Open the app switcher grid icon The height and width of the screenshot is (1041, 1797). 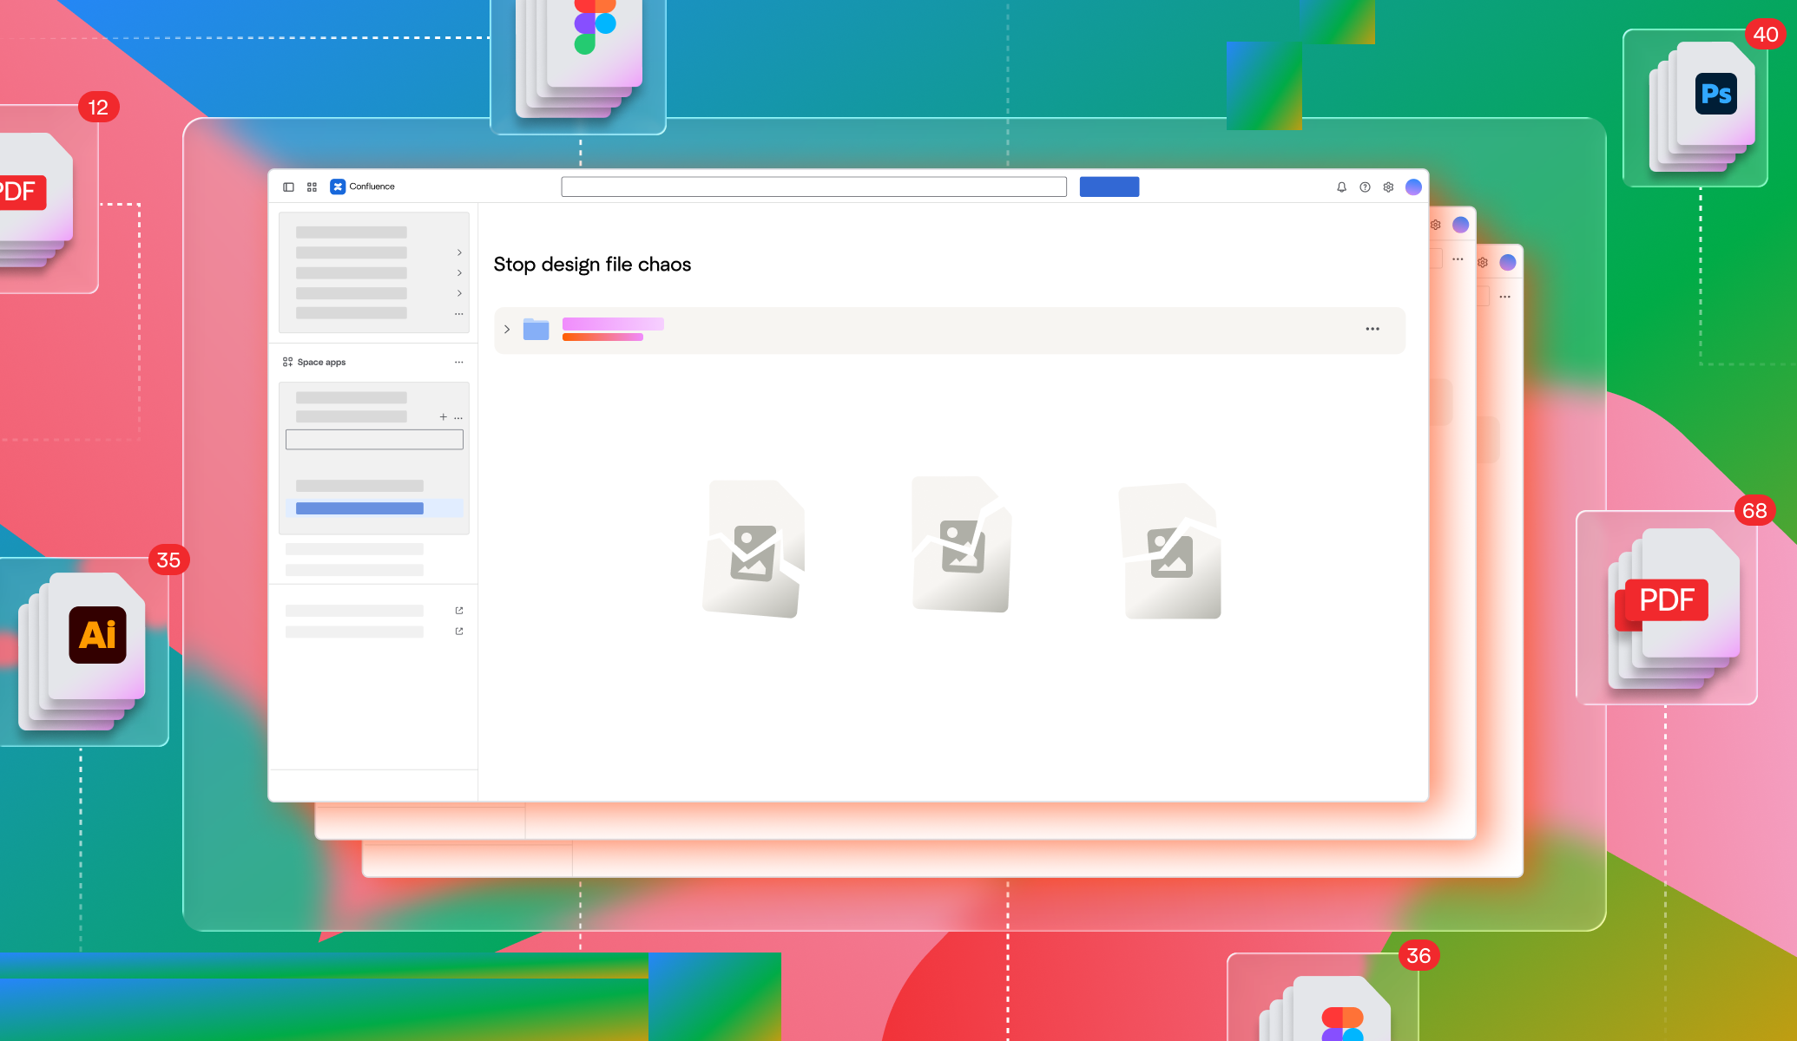312,187
